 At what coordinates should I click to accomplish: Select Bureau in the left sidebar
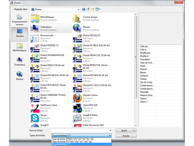[20, 34]
